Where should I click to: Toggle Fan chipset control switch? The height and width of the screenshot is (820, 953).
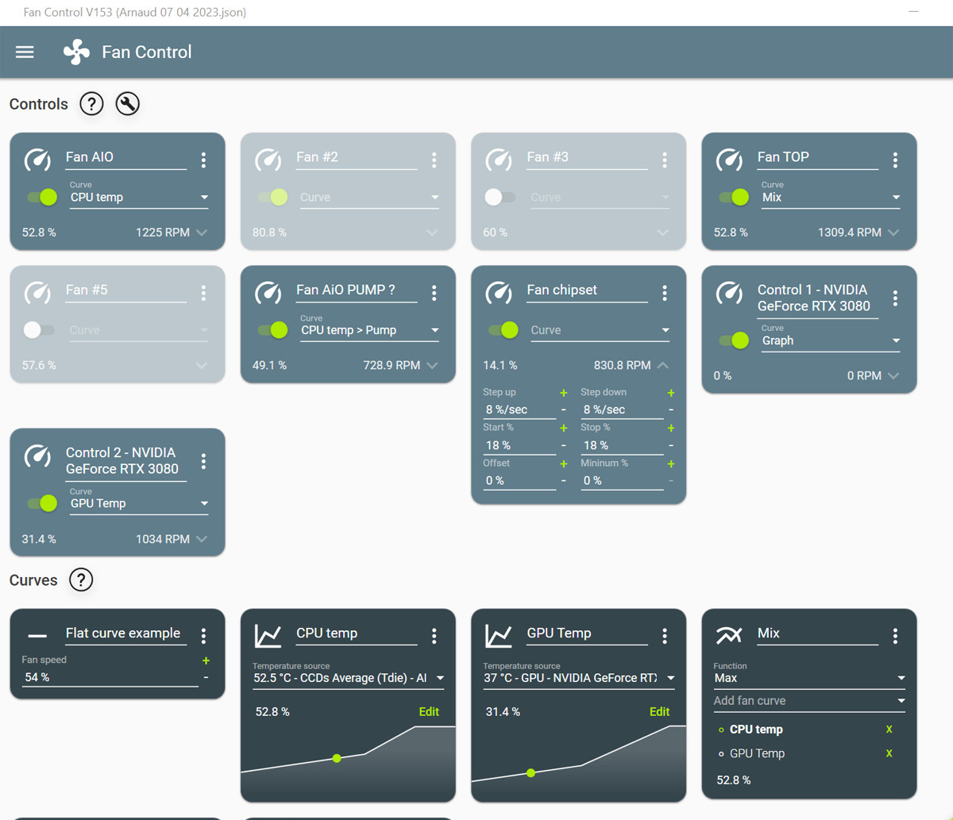point(504,329)
